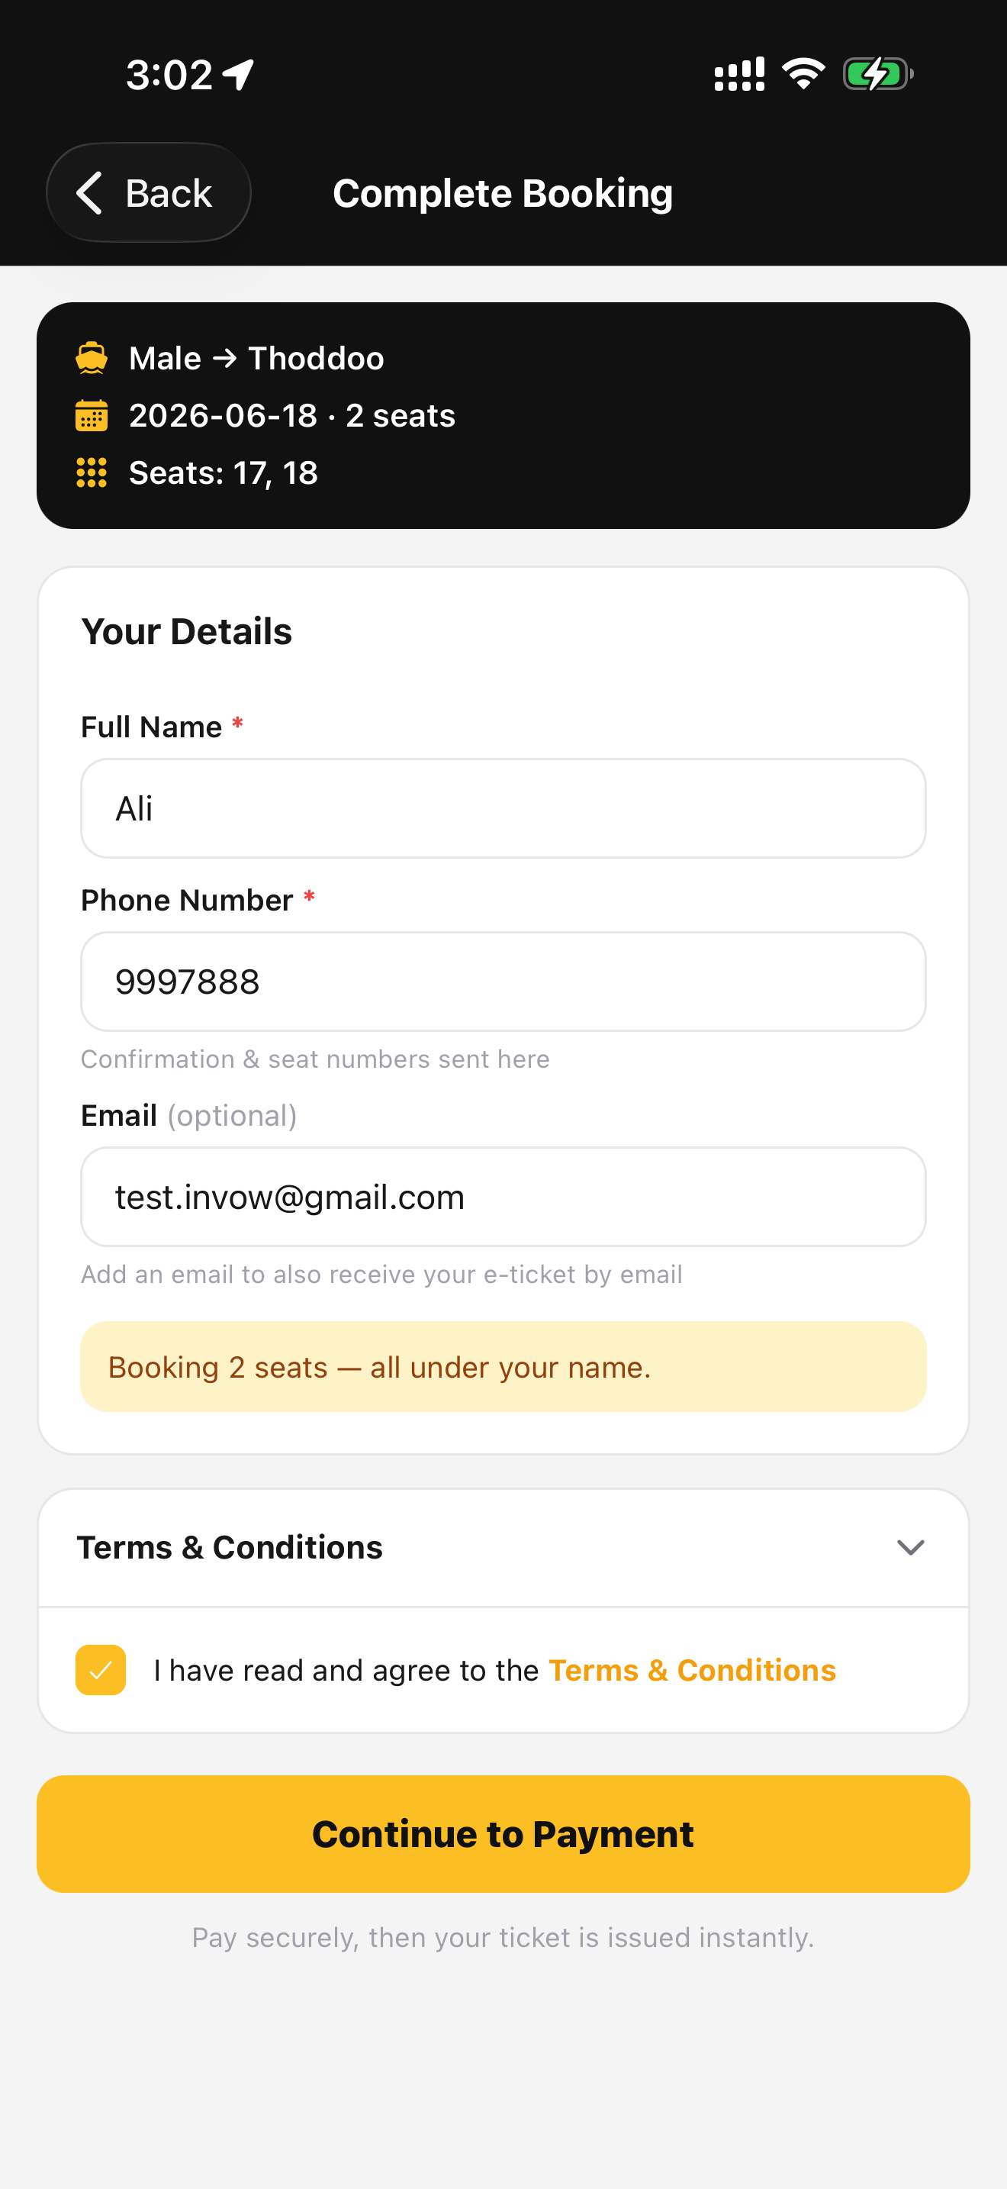Tap the ferry boat icon beside Male → Thoddoo
This screenshot has width=1007, height=2189.
[x=92, y=358]
